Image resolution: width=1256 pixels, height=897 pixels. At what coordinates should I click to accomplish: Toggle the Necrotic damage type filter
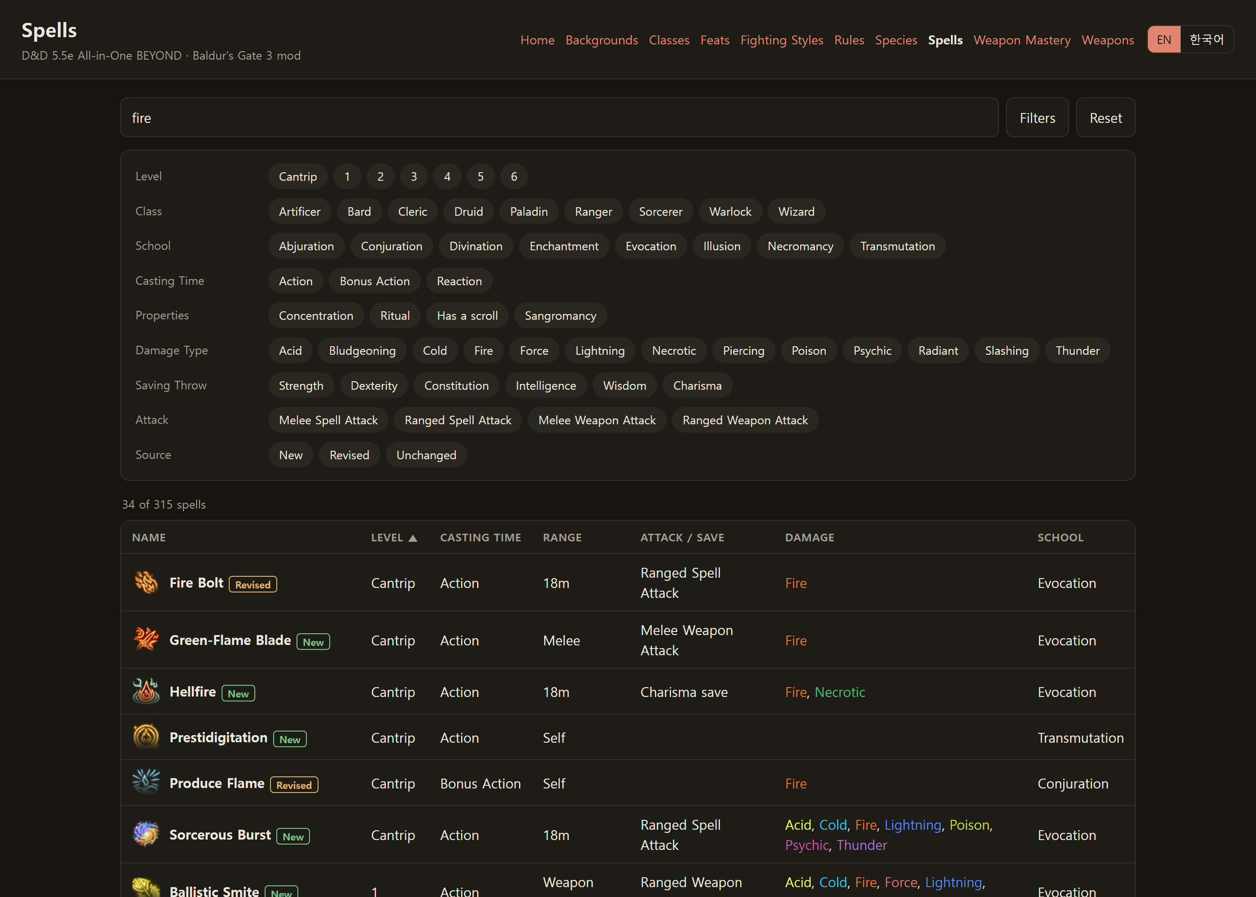click(674, 351)
